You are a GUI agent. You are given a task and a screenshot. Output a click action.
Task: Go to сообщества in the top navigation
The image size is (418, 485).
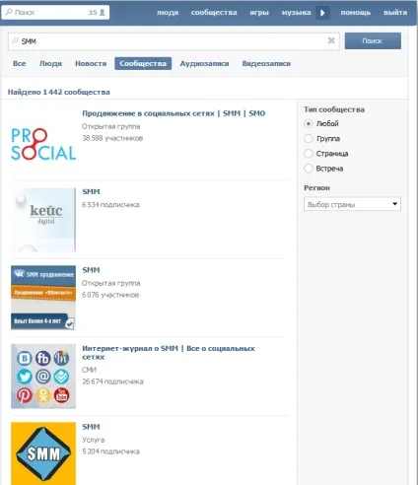pos(214,13)
